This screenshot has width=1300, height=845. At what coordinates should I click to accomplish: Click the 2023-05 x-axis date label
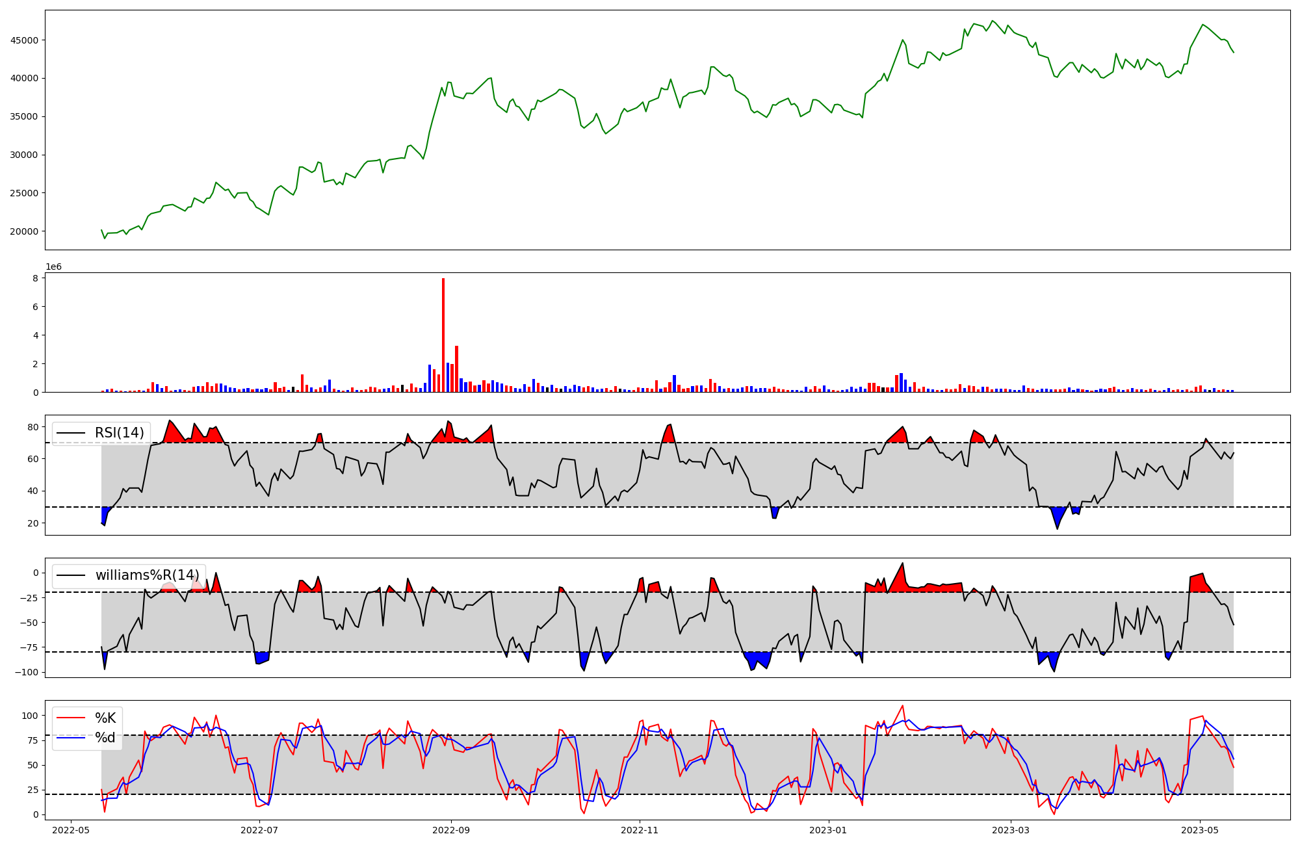click(x=1200, y=830)
